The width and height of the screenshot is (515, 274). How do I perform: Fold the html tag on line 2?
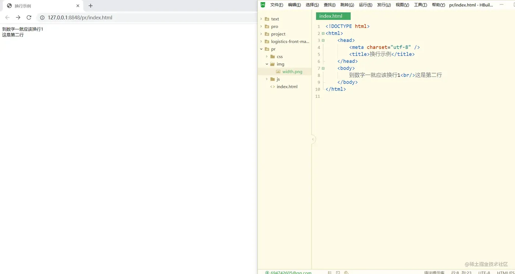click(x=323, y=33)
